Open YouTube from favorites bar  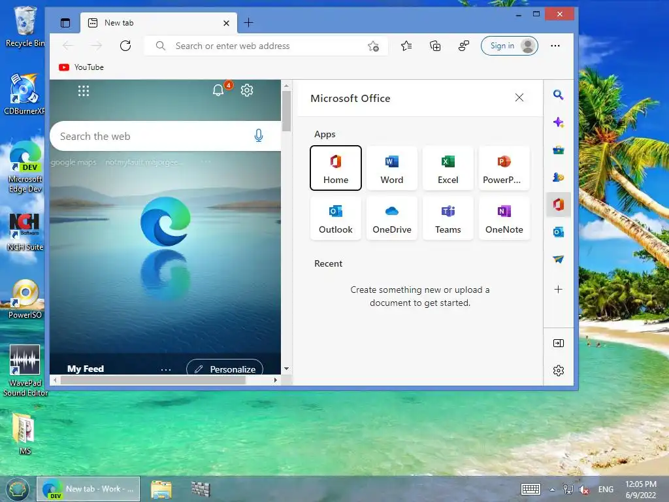(81, 67)
